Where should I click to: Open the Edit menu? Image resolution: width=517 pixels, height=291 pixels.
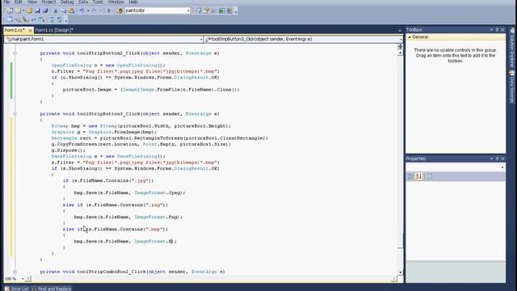pos(18,2)
